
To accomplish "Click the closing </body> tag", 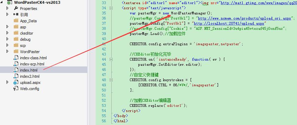I will coord(121,116).
